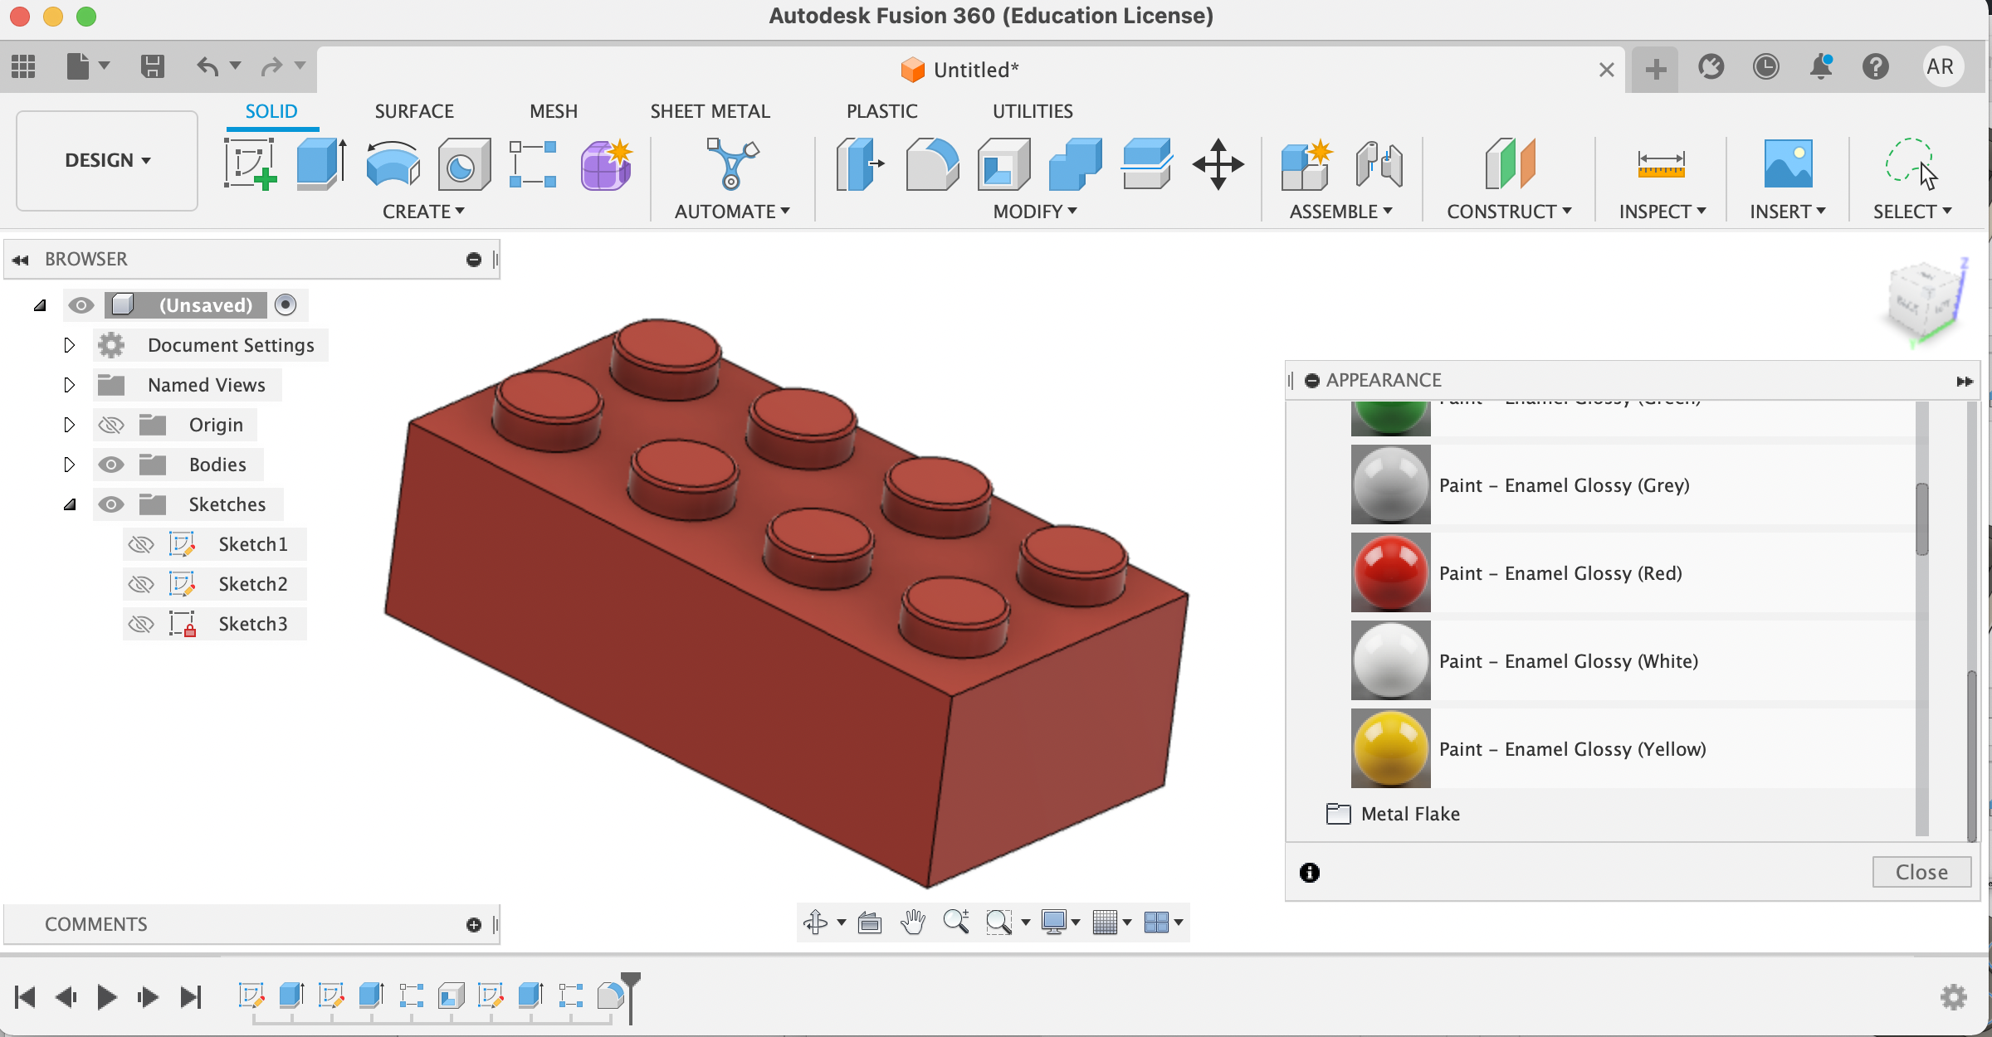
Task: Close the Appearance dialog
Action: pos(1921,872)
